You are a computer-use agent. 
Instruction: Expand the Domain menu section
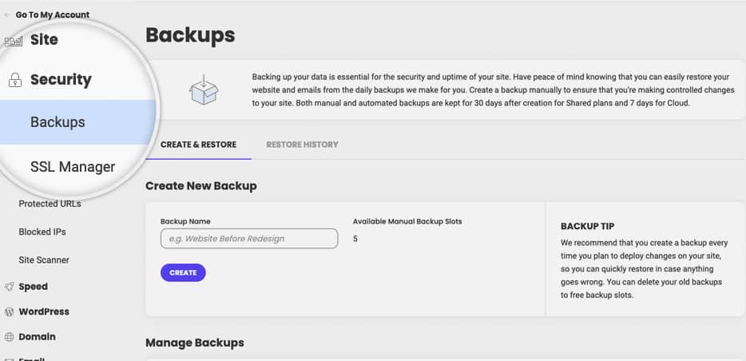[x=37, y=337]
